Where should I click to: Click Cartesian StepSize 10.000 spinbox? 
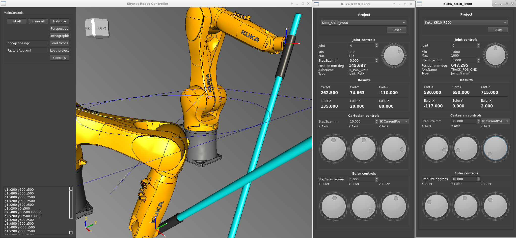[x=363, y=122]
